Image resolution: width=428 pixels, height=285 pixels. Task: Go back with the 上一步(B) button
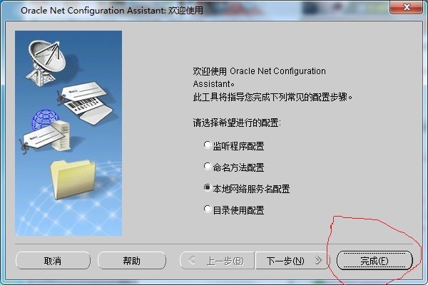tap(217, 261)
